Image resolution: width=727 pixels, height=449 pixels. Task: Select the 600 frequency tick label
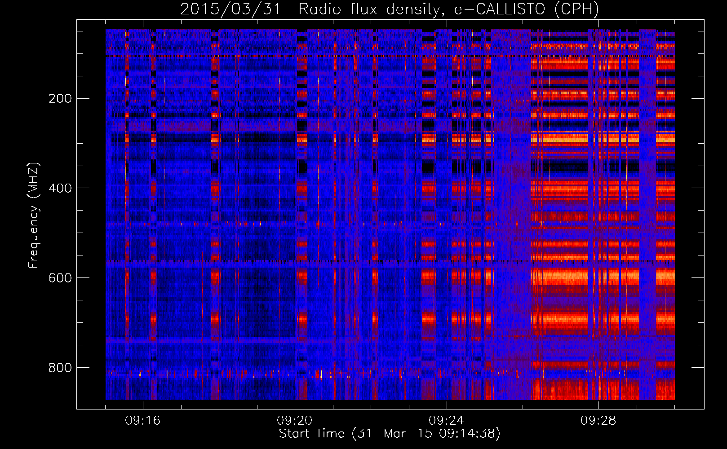(x=60, y=278)
